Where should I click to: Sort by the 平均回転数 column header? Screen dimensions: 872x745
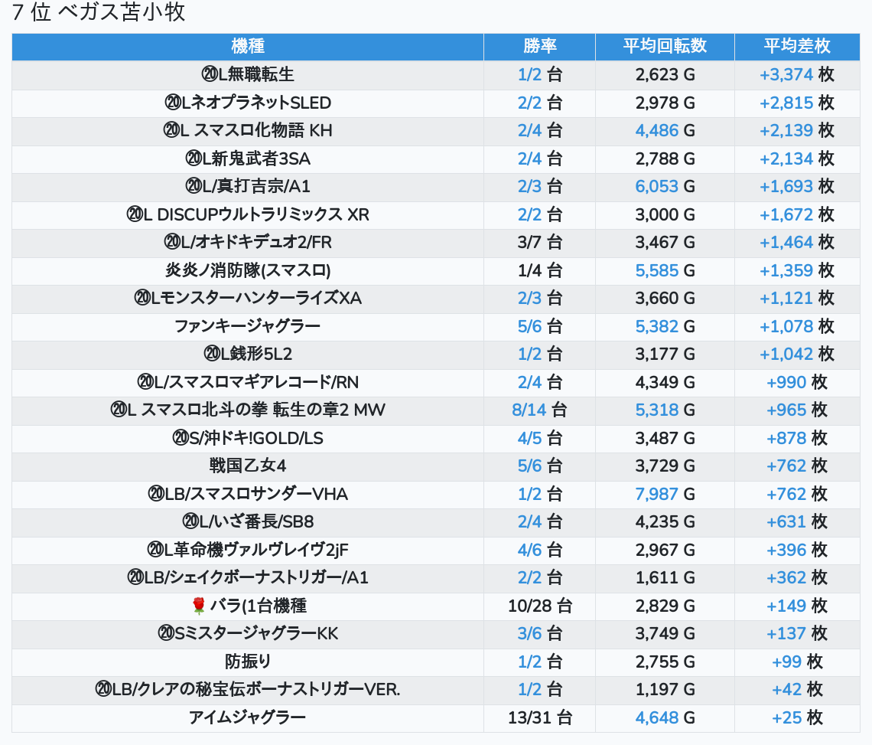[x=664, y=47]
